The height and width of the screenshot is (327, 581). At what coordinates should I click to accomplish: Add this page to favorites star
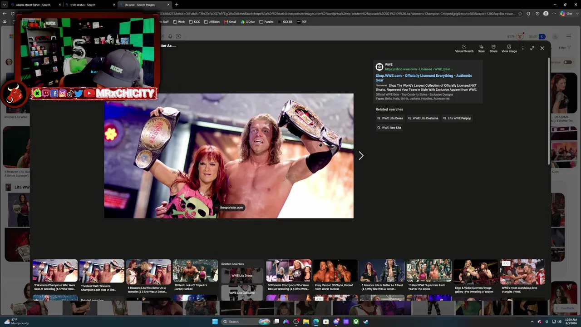tap(520, 14)
